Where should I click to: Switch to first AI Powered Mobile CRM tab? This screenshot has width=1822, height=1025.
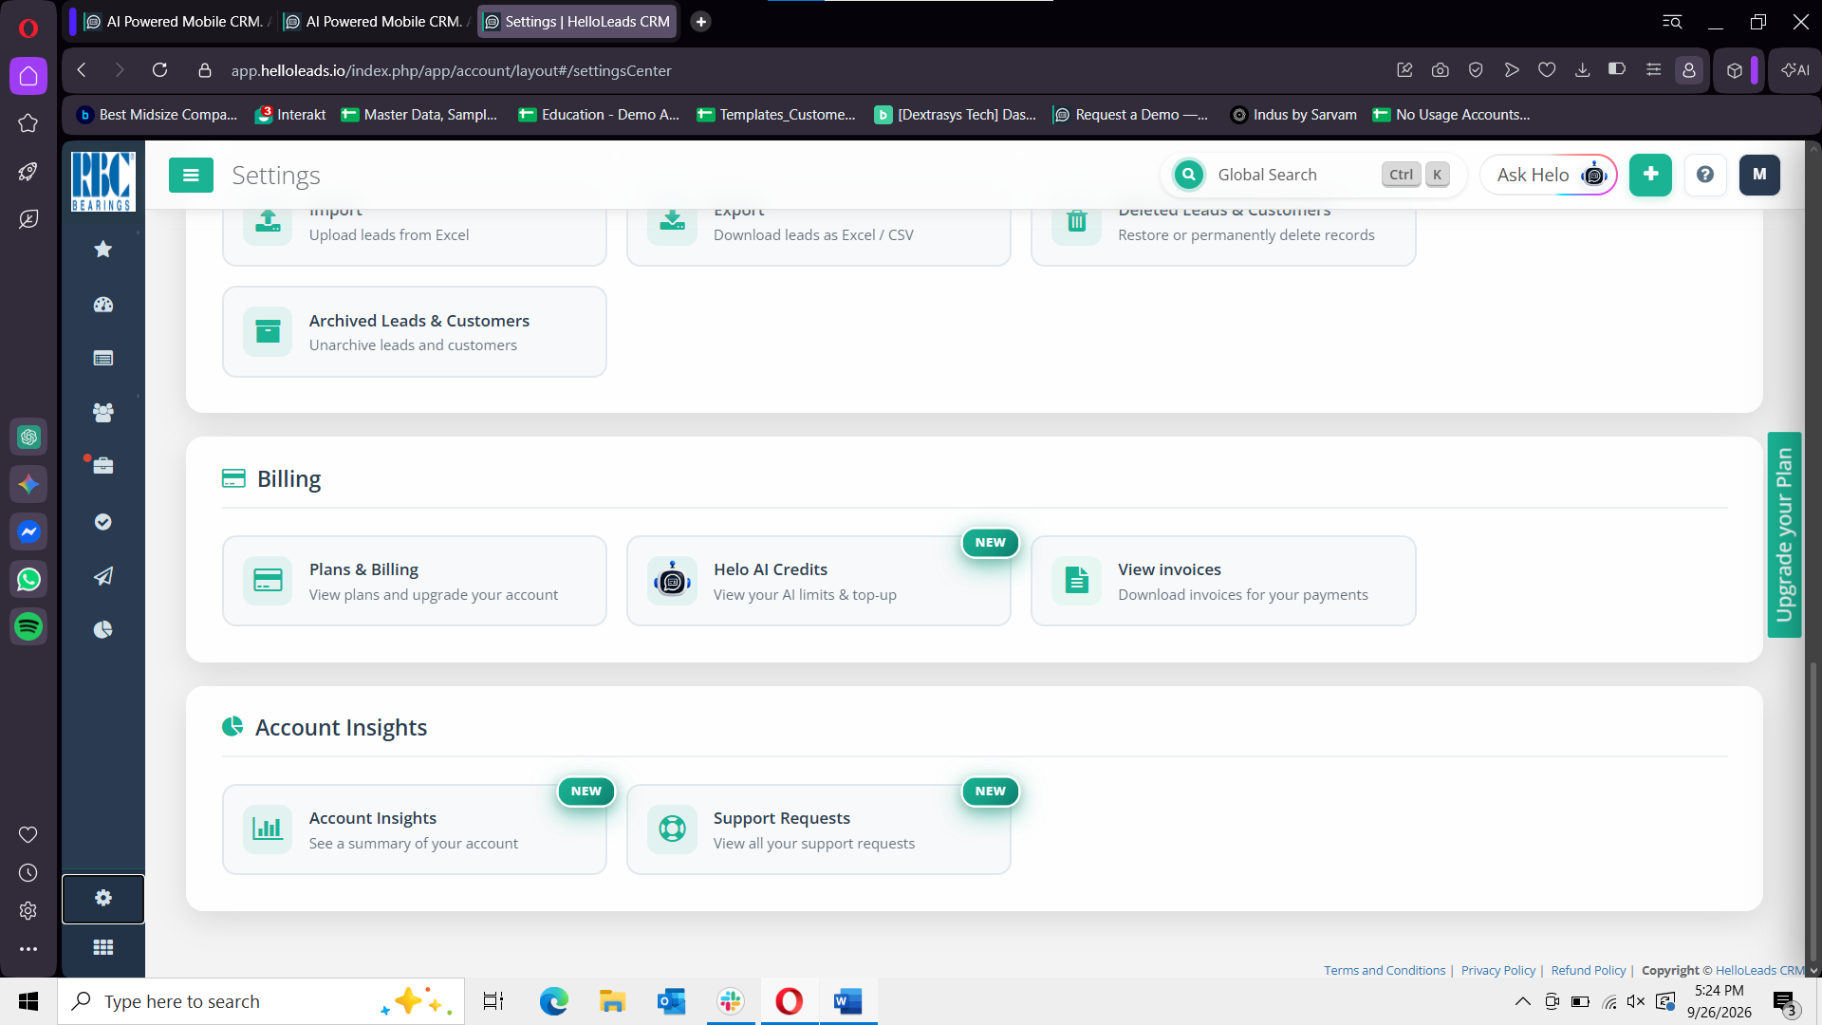pyautogui.click(x=177, y=21)
